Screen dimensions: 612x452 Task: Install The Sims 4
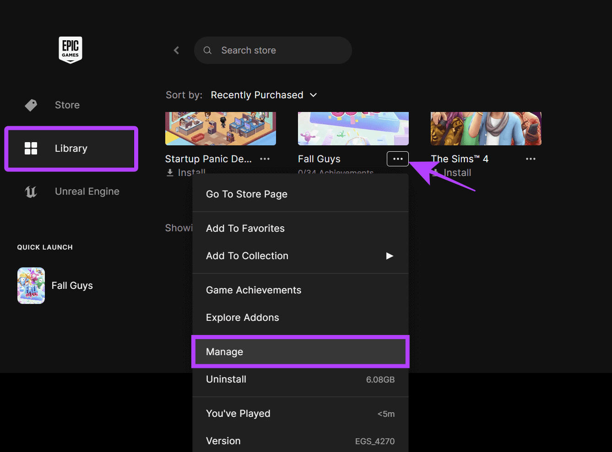[x=451, y=173]
